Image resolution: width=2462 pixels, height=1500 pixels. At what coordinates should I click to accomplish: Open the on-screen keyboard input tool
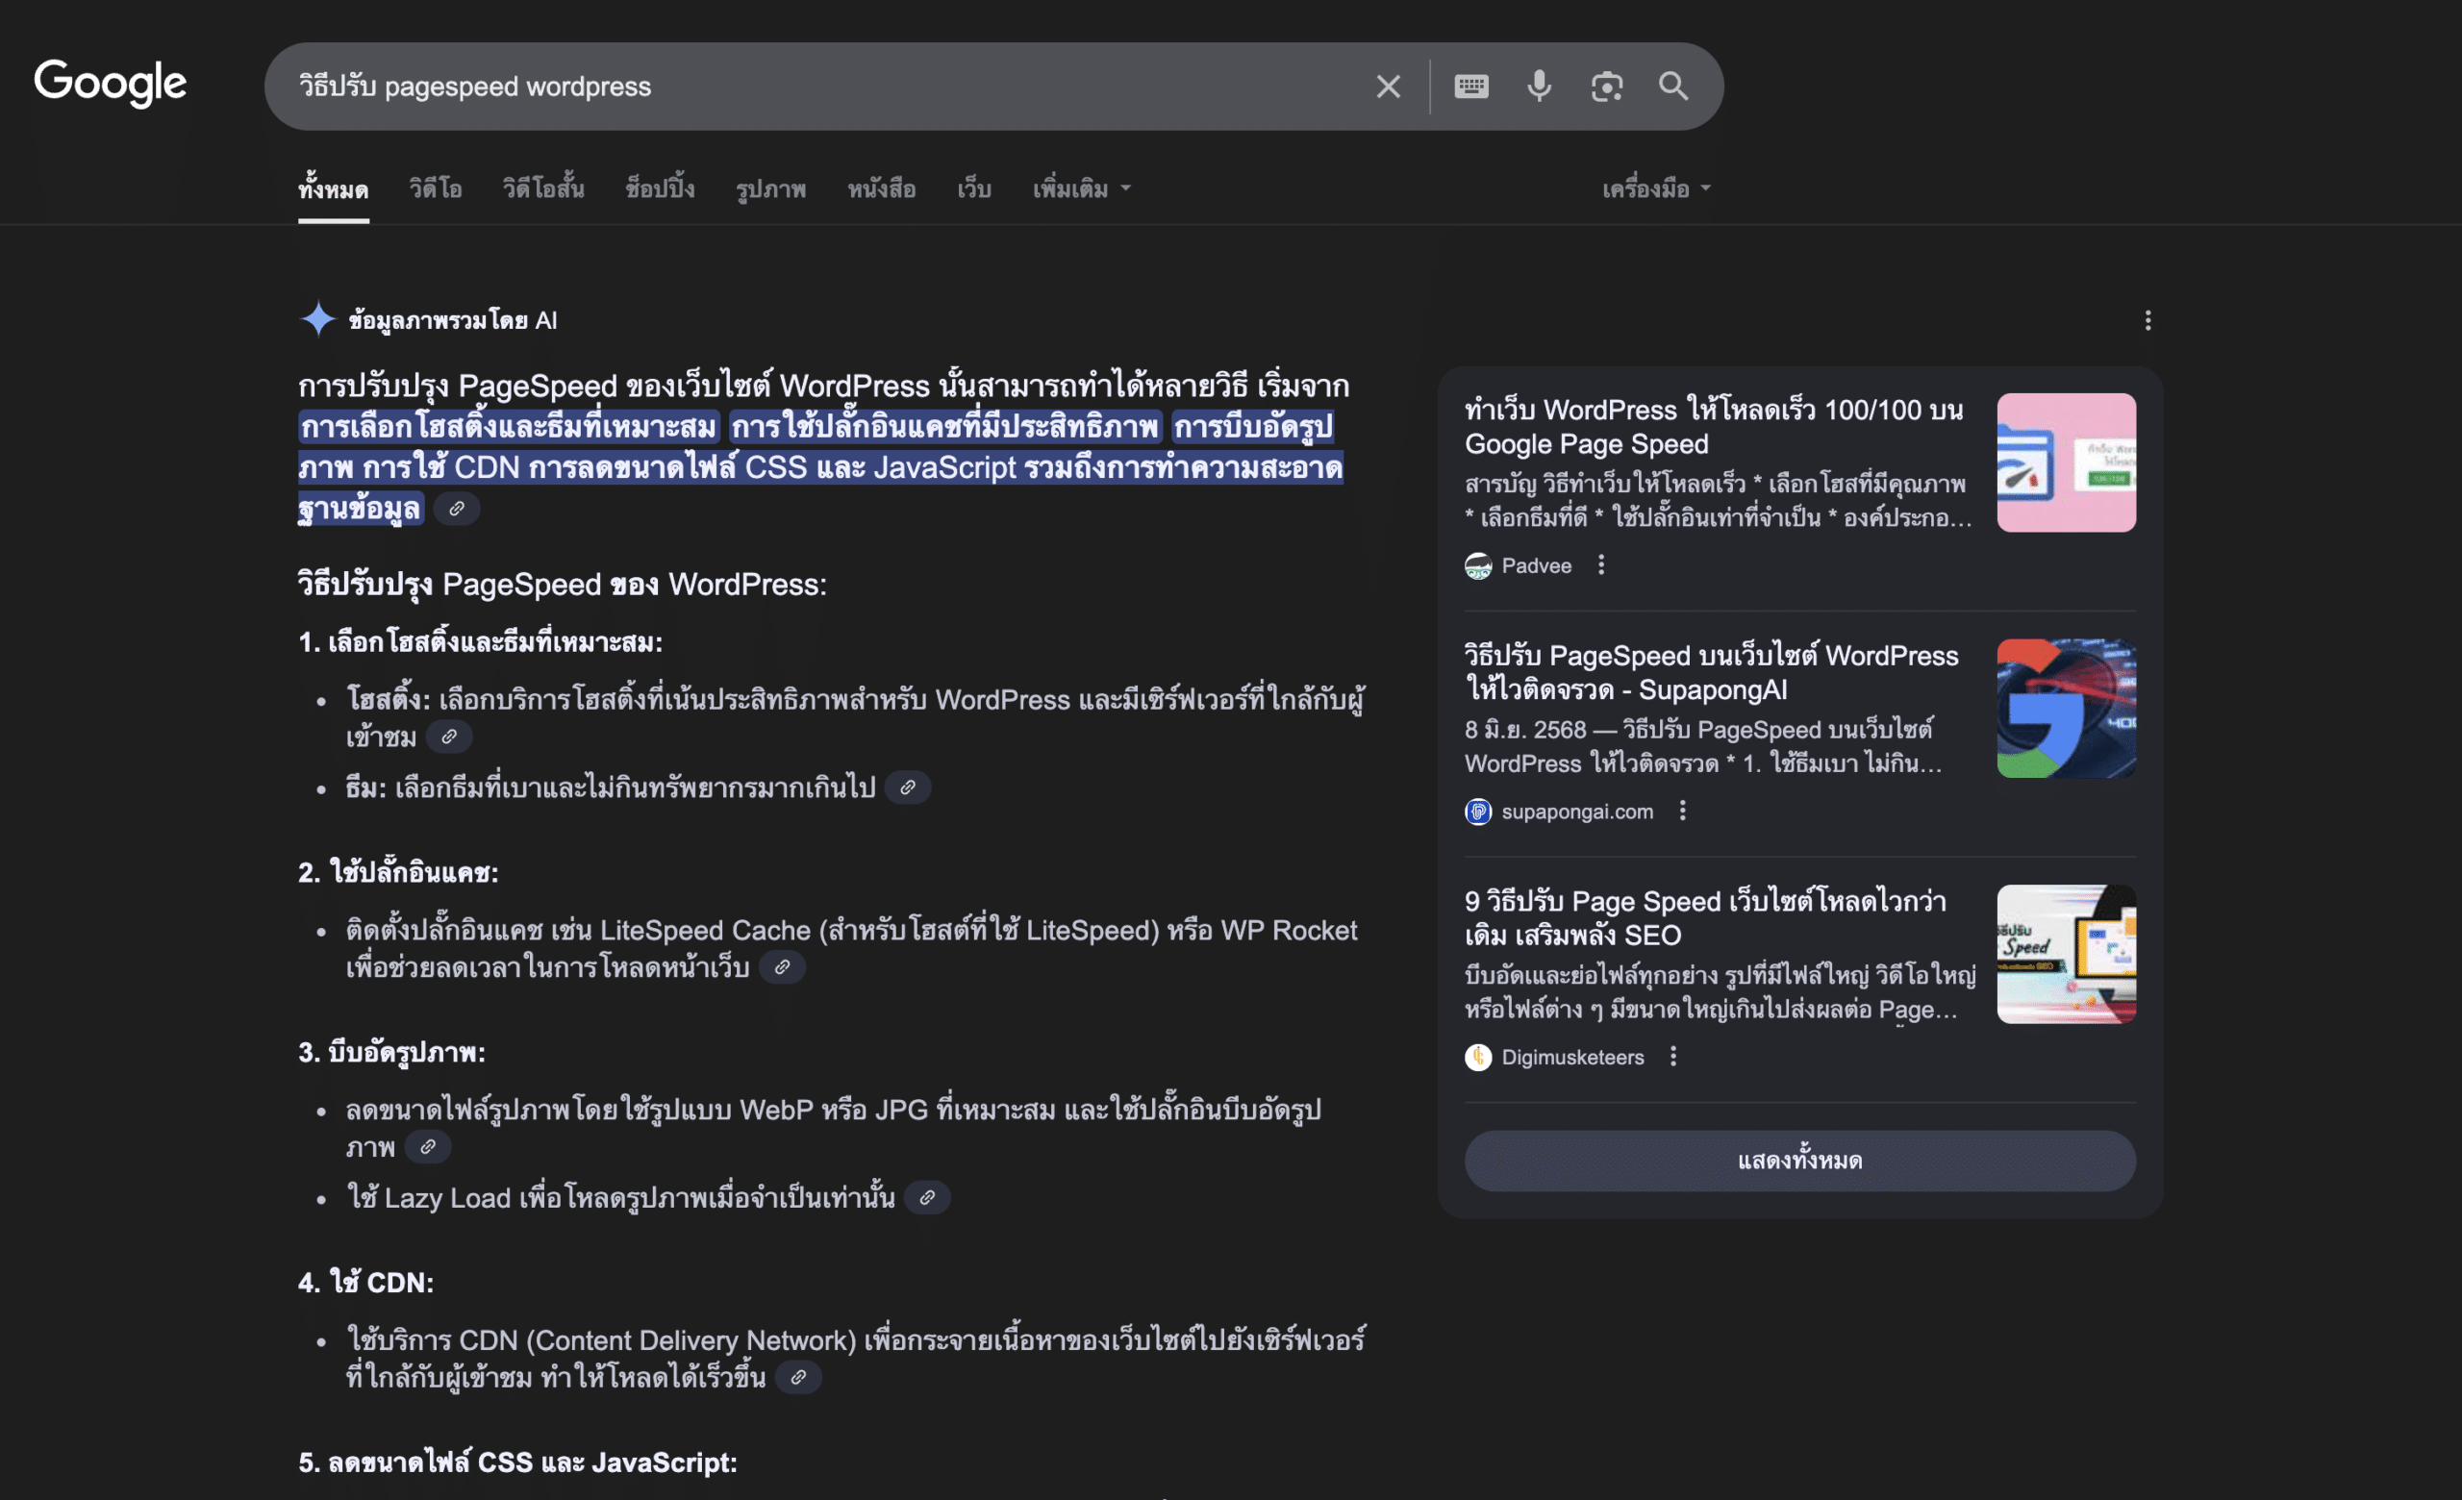pyautogui.click(x=1470, y=87)
